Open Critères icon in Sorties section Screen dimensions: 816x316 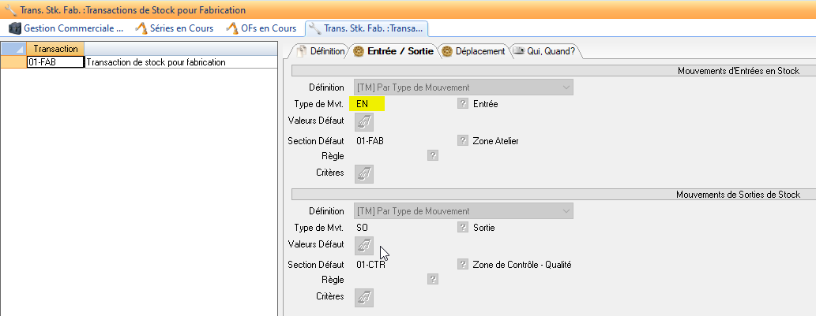pyautogui.click(x=364, y=297)
